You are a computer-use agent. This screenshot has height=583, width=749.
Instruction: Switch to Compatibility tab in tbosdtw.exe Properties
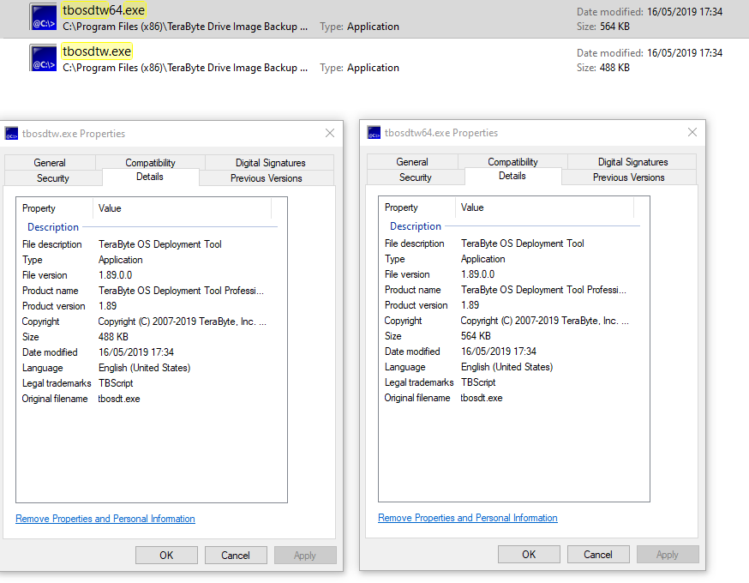150,163
